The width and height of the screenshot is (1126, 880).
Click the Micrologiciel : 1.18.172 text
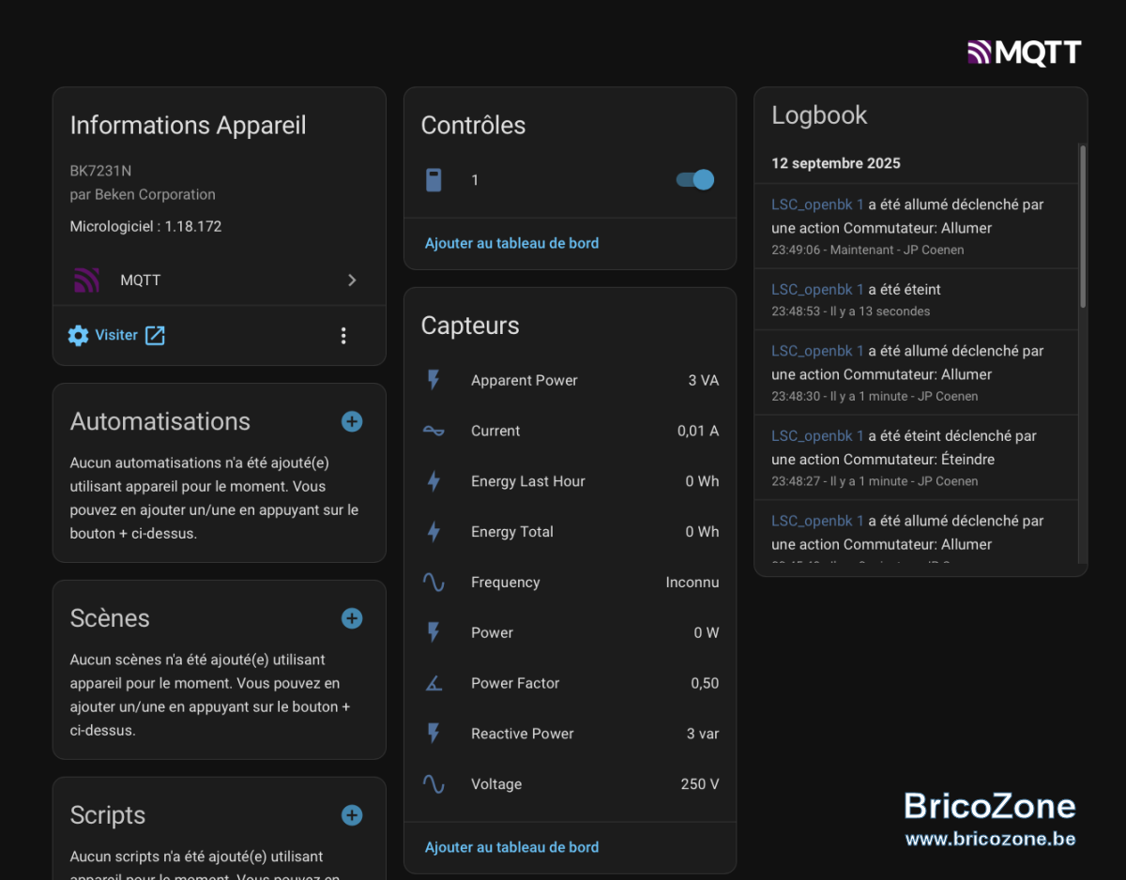145,226
